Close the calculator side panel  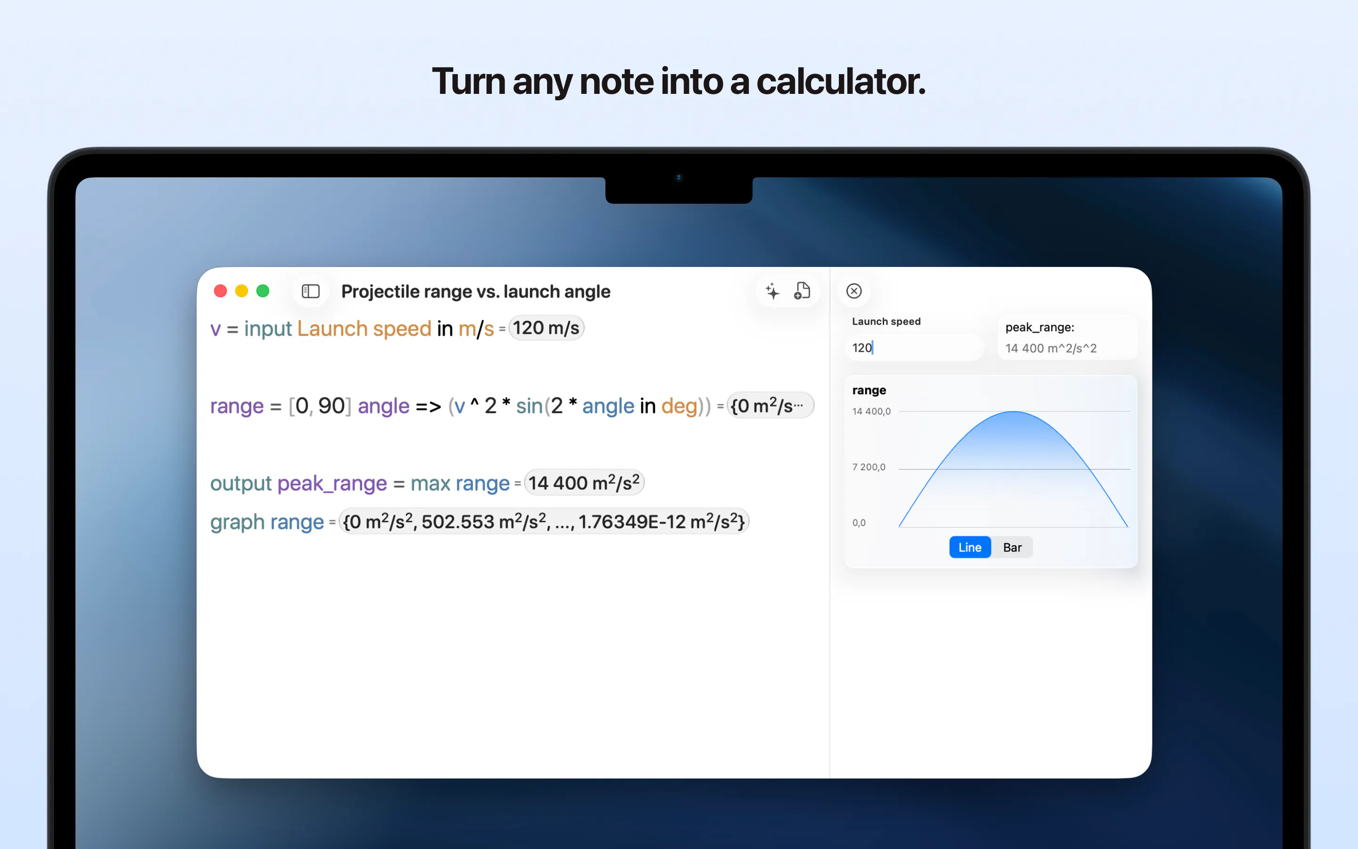coord(853,291)
